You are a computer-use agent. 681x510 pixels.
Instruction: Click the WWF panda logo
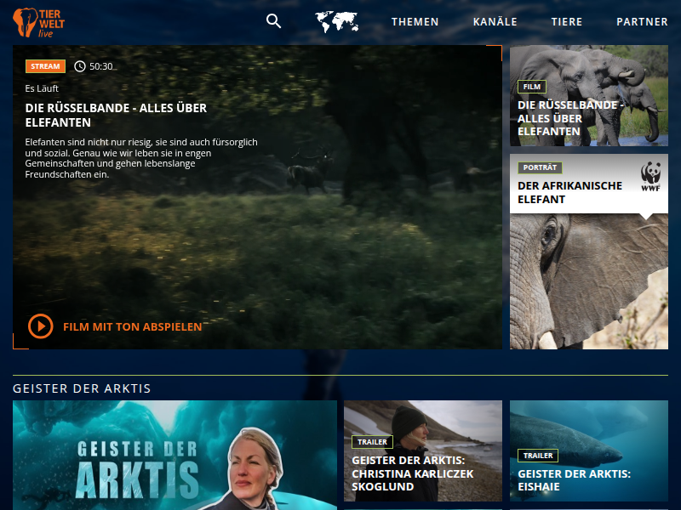[x=651, y=177]
